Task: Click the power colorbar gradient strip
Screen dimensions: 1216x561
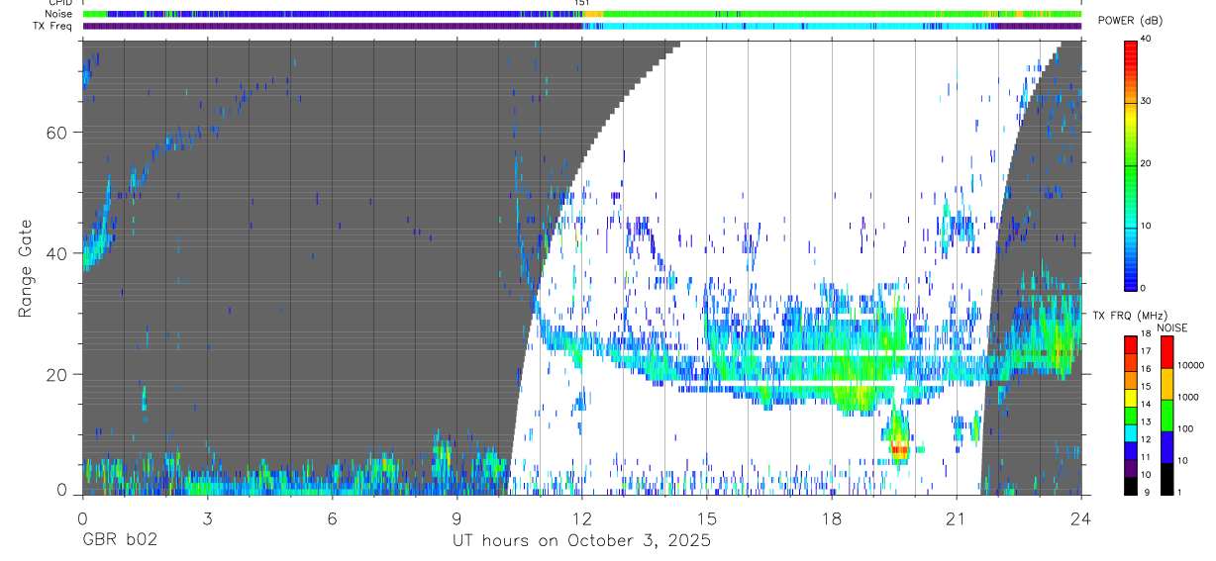Action: (1131, 164)
